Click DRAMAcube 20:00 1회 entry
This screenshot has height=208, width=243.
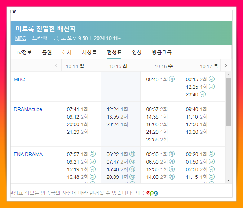pyautogui.click(x=78, y=124)
